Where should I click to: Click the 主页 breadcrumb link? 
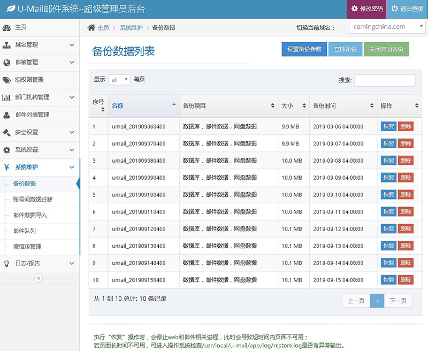tap(103, 28)
